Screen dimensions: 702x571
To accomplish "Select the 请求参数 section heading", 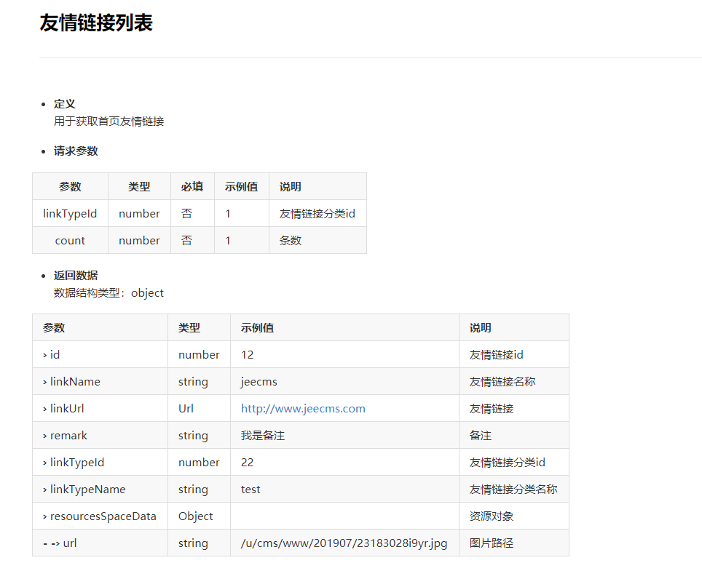I will coord(76,151).
